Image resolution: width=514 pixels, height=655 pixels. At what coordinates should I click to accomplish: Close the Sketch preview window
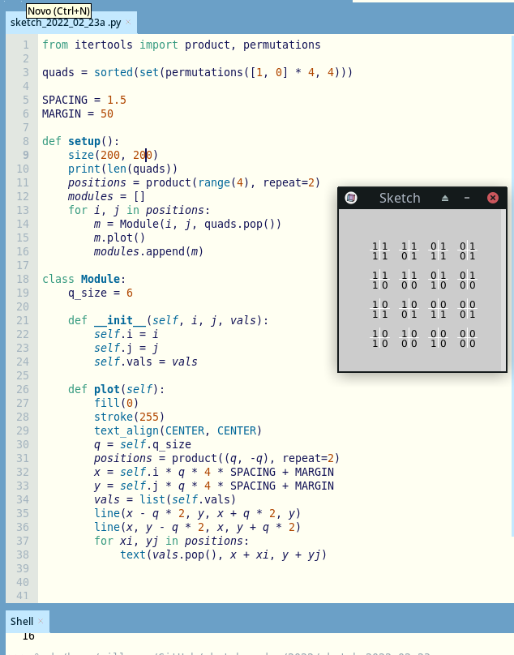[492, 198]
